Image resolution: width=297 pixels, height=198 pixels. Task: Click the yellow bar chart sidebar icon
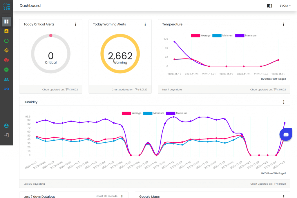coord(6,31)
